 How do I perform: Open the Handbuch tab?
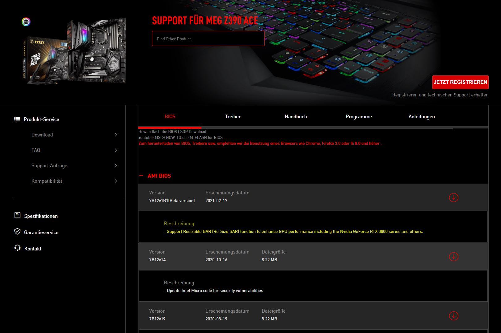tap(296, 116)
